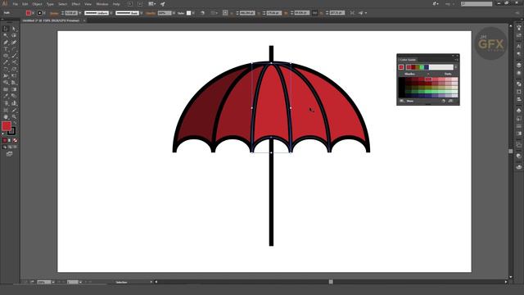Select the Hand tool
This screenshot has height=295, width=524.
[6, 116]
